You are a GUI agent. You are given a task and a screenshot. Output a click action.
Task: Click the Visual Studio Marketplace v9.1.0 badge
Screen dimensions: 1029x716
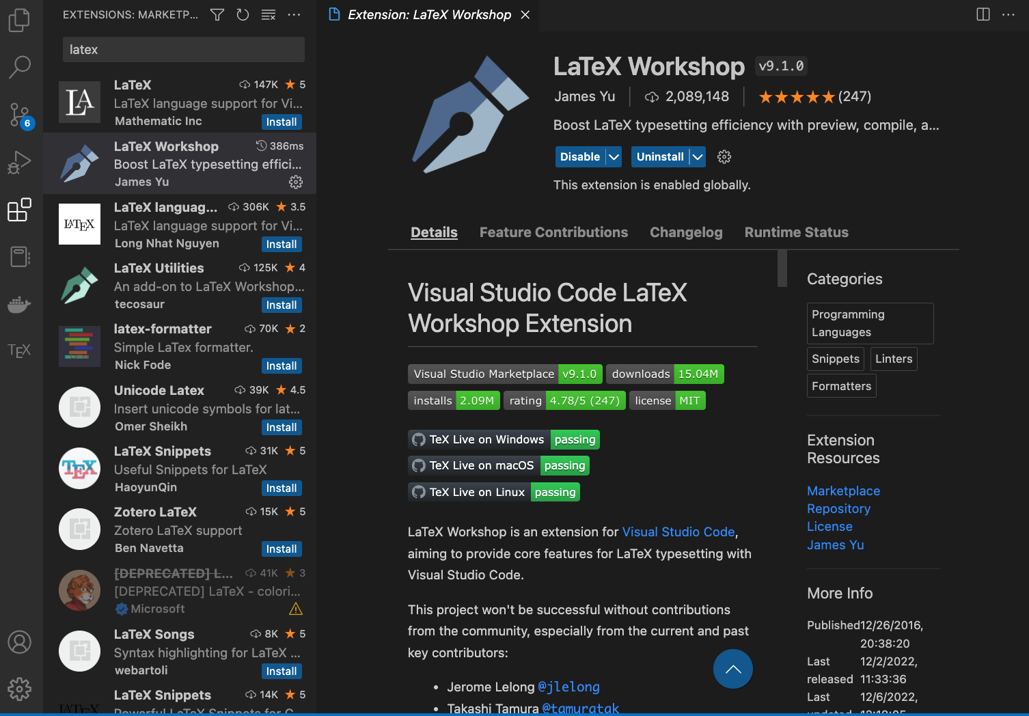(x=505, y=374)
